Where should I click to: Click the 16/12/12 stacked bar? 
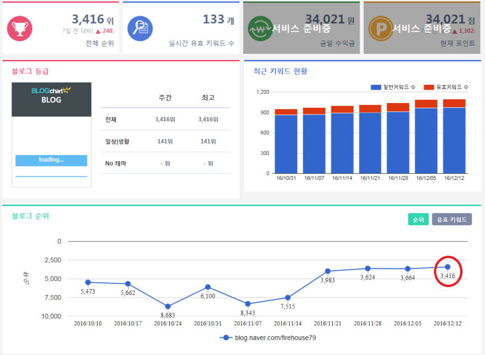click(454, 136)
